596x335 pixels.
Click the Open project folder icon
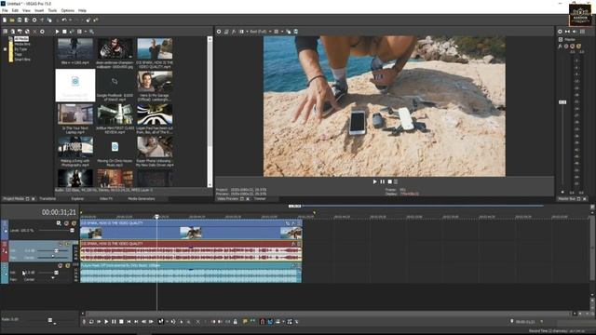pos(12,20)
